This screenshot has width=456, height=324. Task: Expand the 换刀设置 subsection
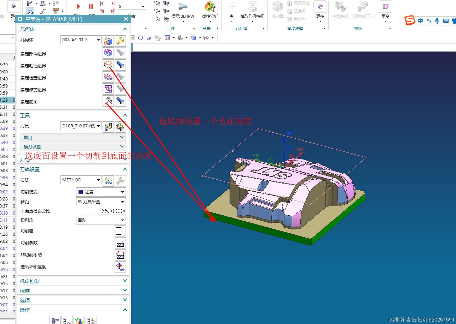point(122,146)
